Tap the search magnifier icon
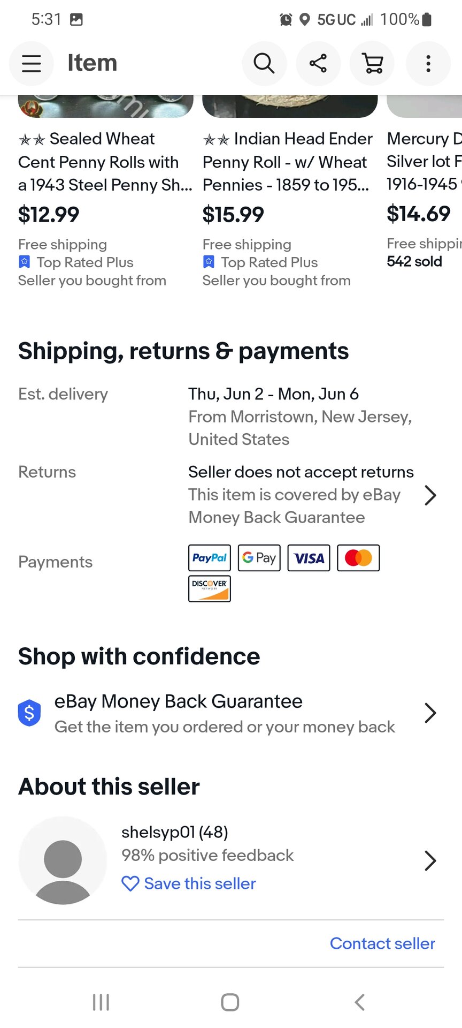 (264, 64)
